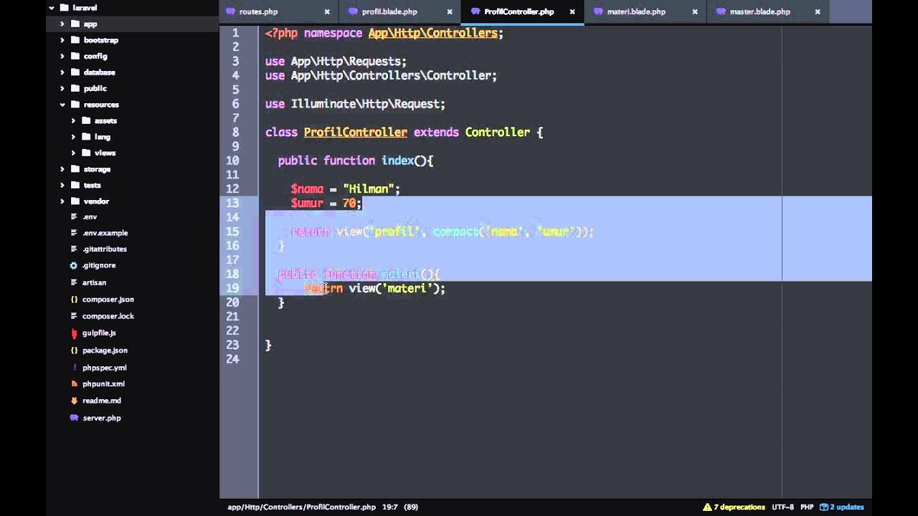Click line number 10 in gutter
The height and width of the screenshot is (516, 918).
click(x=232, y=161)
